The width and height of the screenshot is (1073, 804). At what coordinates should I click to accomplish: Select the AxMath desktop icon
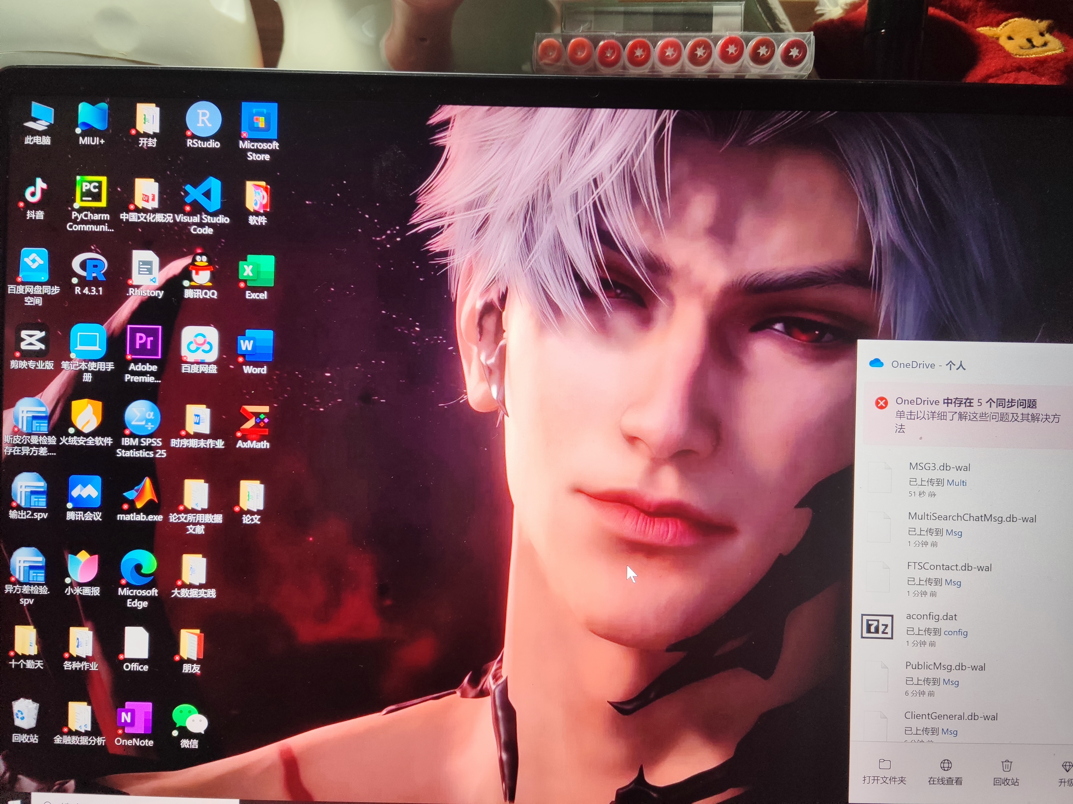(253, 421)
